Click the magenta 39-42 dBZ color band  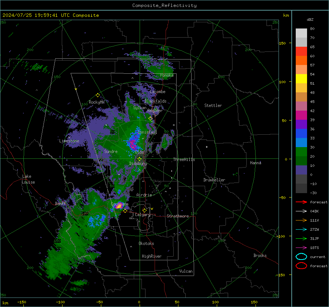click(x=301, y=115)
